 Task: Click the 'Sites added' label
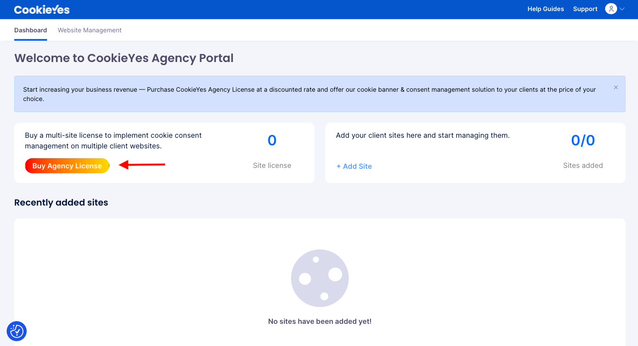click(583, 165)
